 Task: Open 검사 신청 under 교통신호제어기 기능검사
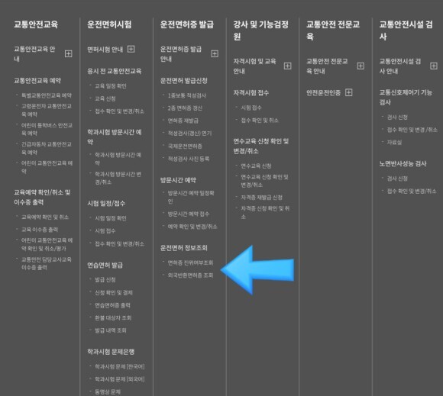pos(397,118)
